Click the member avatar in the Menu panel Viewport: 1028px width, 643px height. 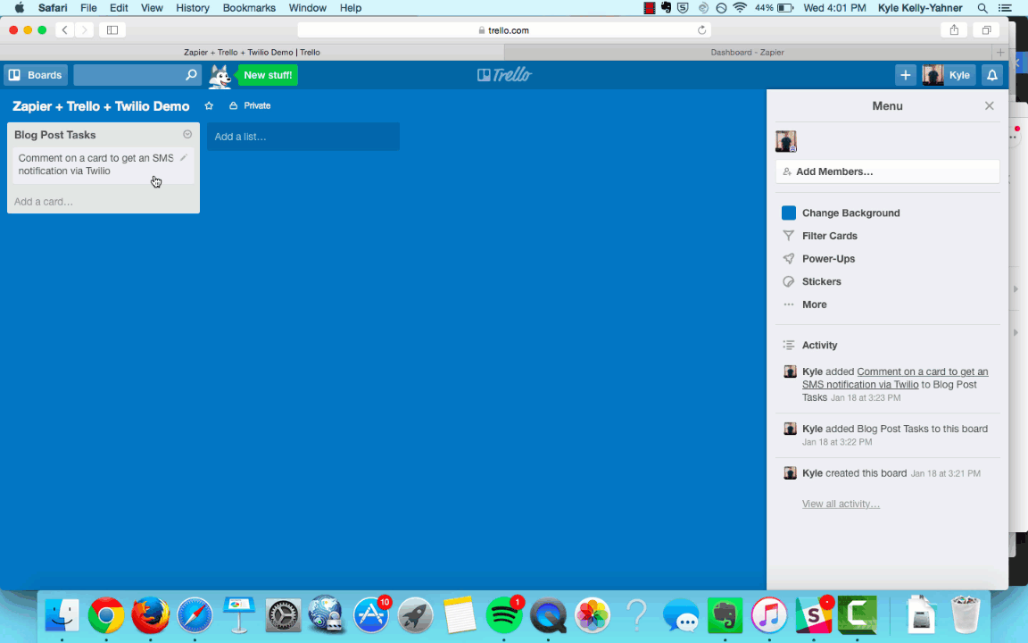pos(785,141)
